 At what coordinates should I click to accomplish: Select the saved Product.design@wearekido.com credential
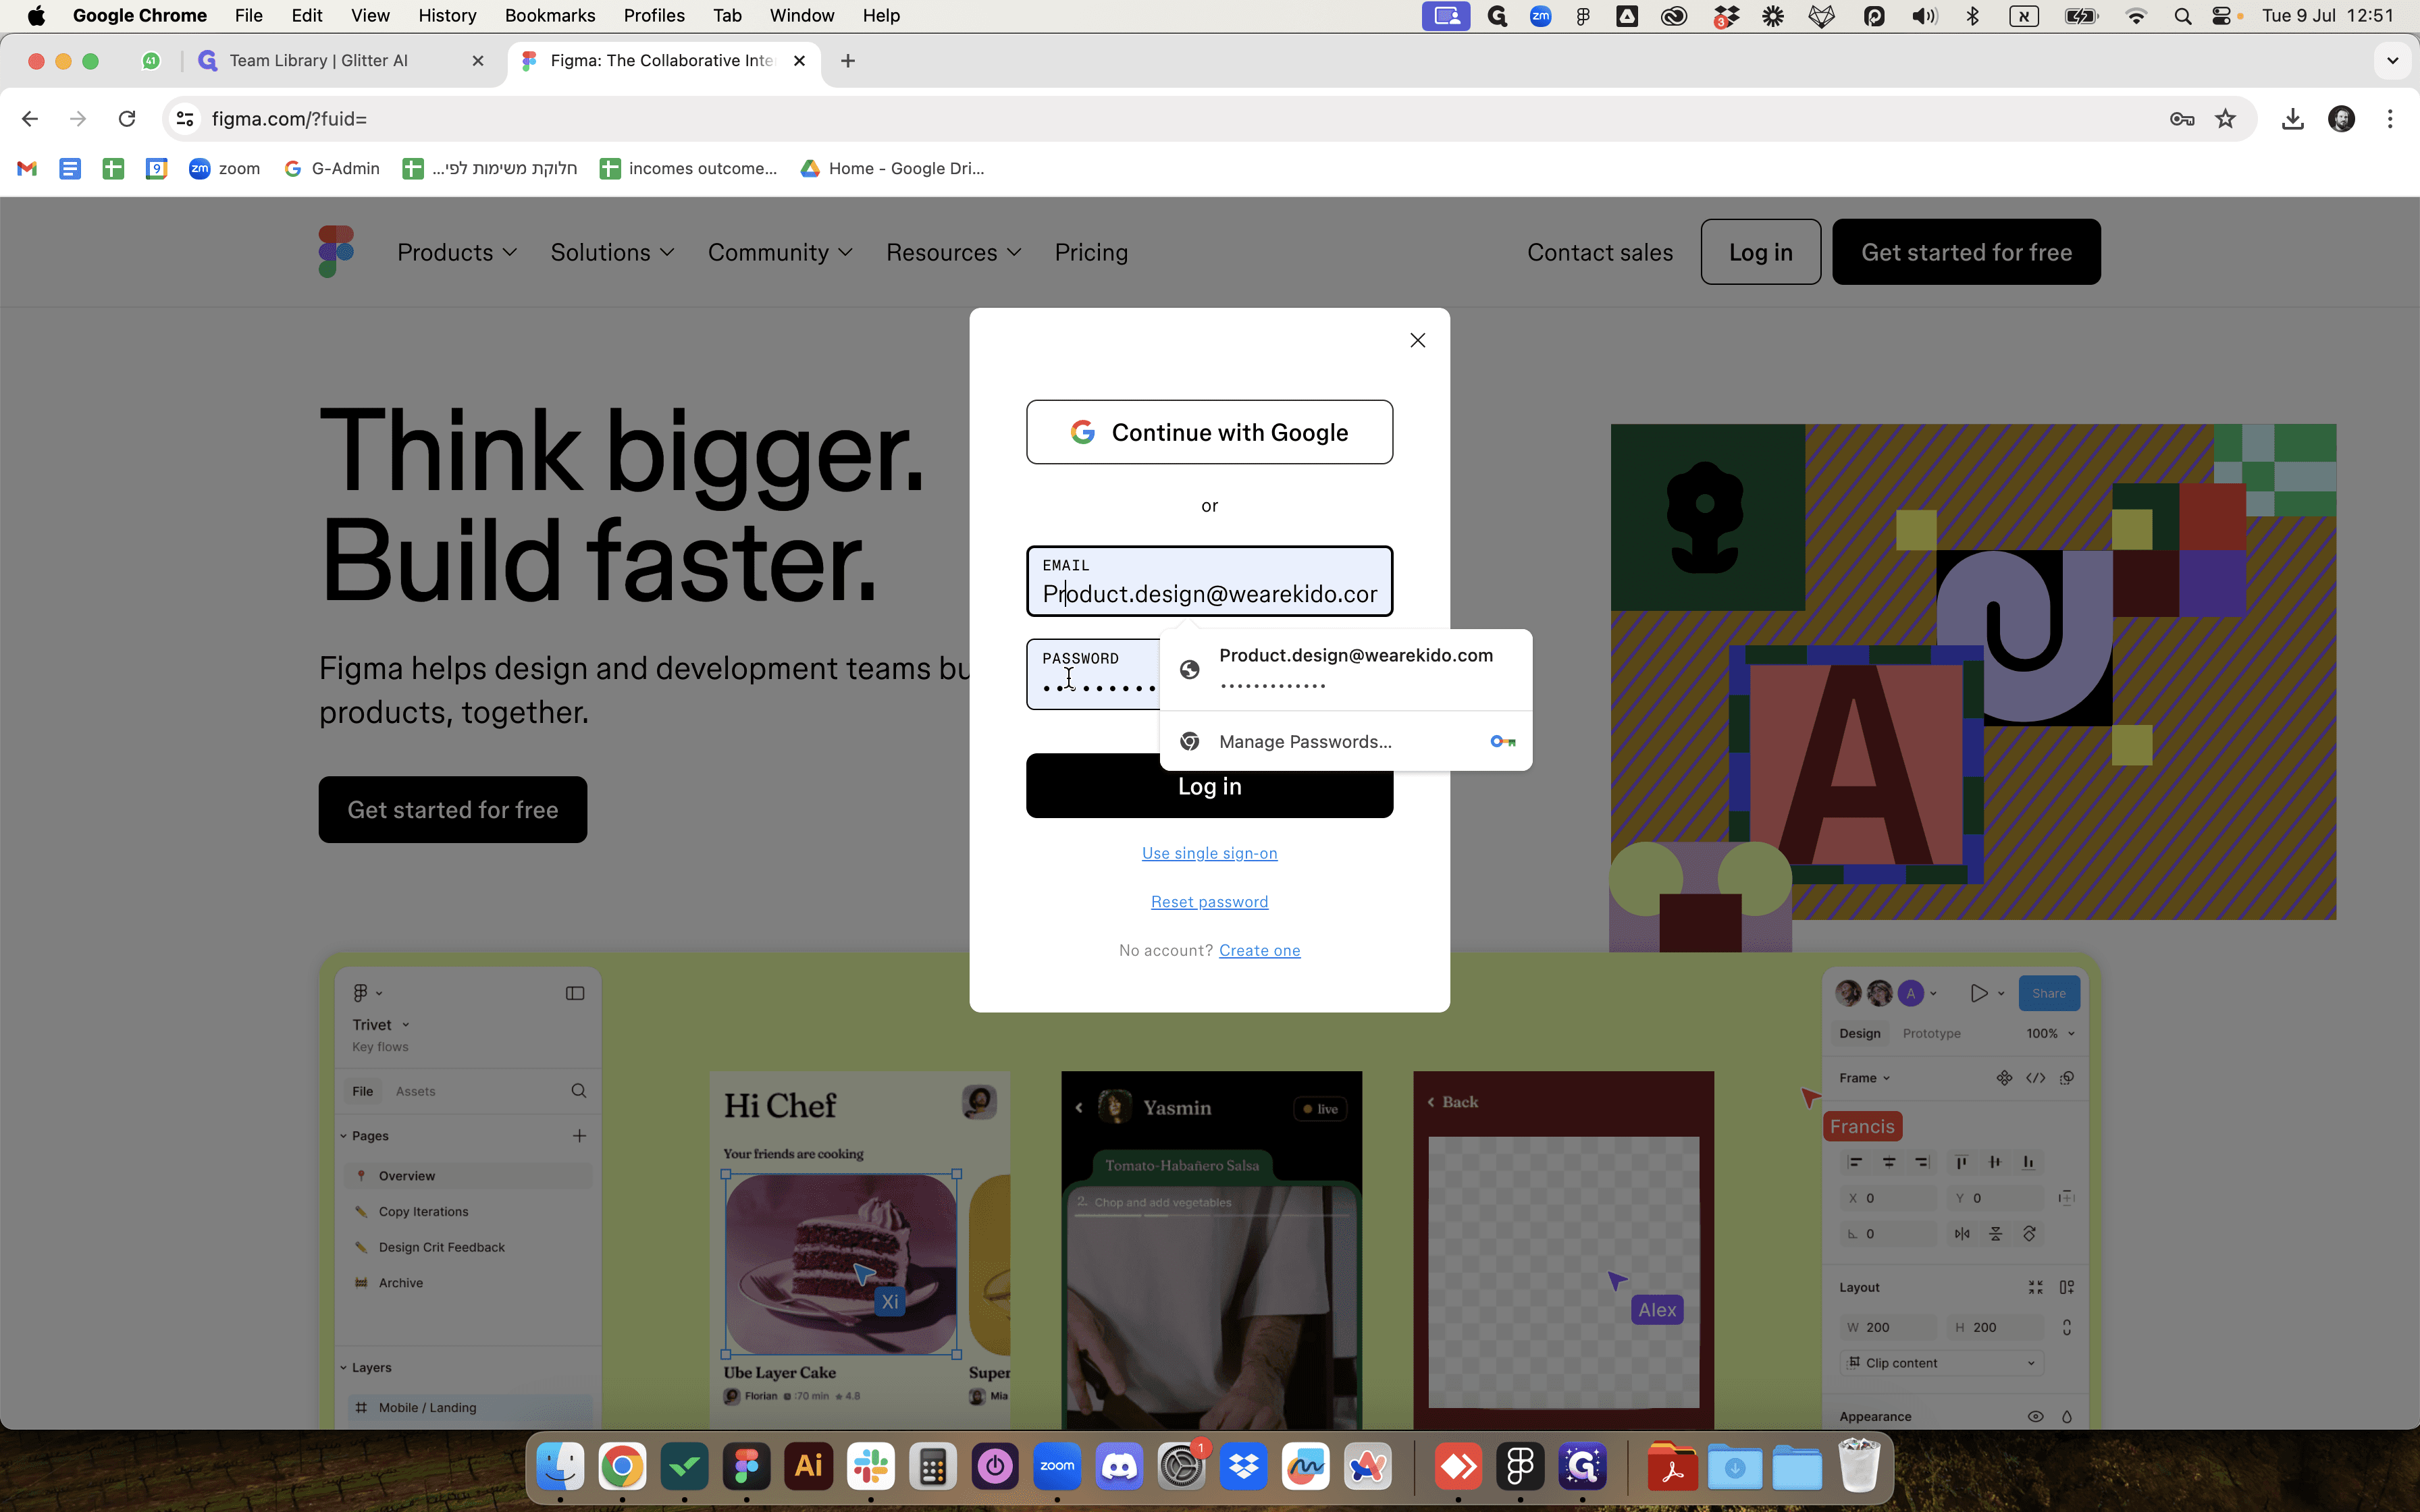[x=1345, y=669]
